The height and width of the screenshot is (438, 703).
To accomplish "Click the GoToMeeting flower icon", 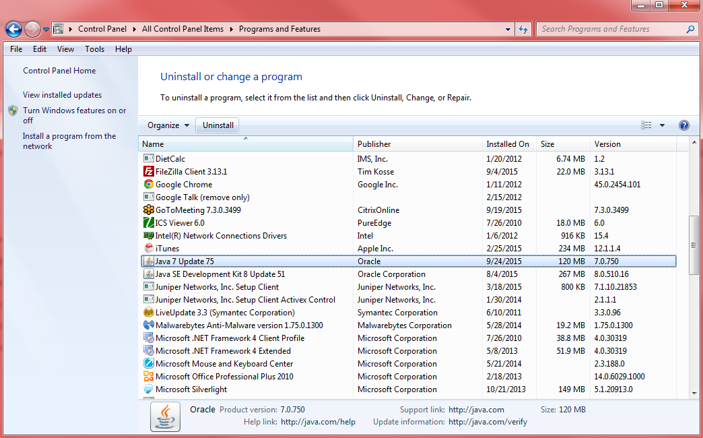I will coord(148,210).
